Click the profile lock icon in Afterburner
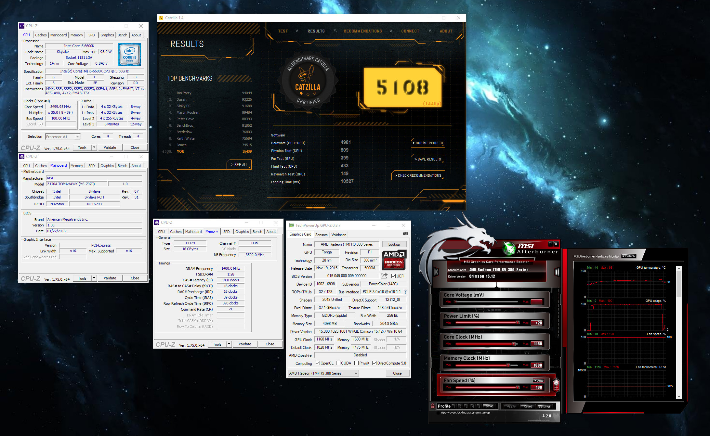Screen dimensions: 710x436 [433, 406]
